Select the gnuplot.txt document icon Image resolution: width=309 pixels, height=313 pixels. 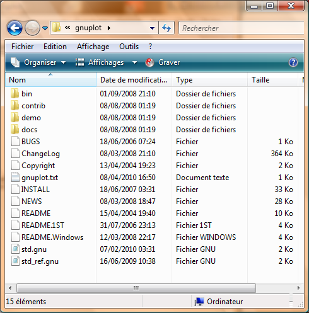[15, 177]
